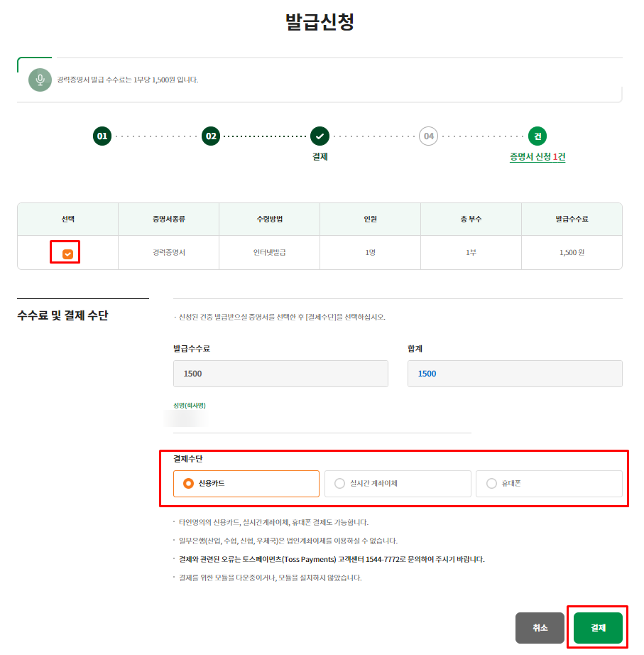This screenshot has width=644, height=655.
Task: Click the 합계 total field
Action: coord(514,374)
